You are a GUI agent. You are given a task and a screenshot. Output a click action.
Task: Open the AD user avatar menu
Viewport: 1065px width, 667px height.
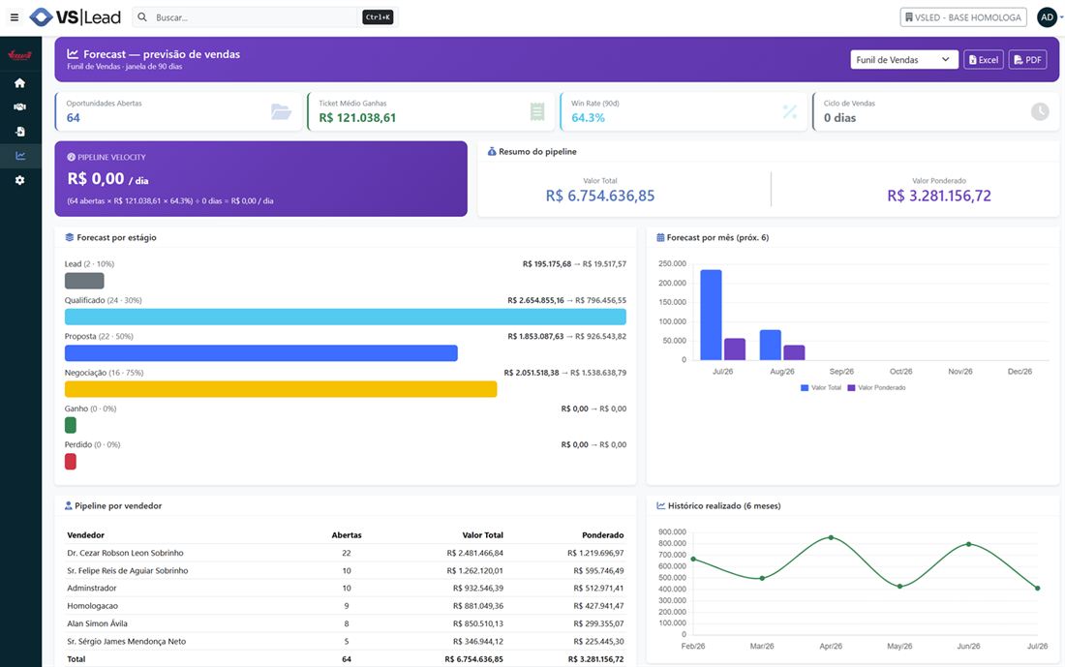tap(1047, 17)
